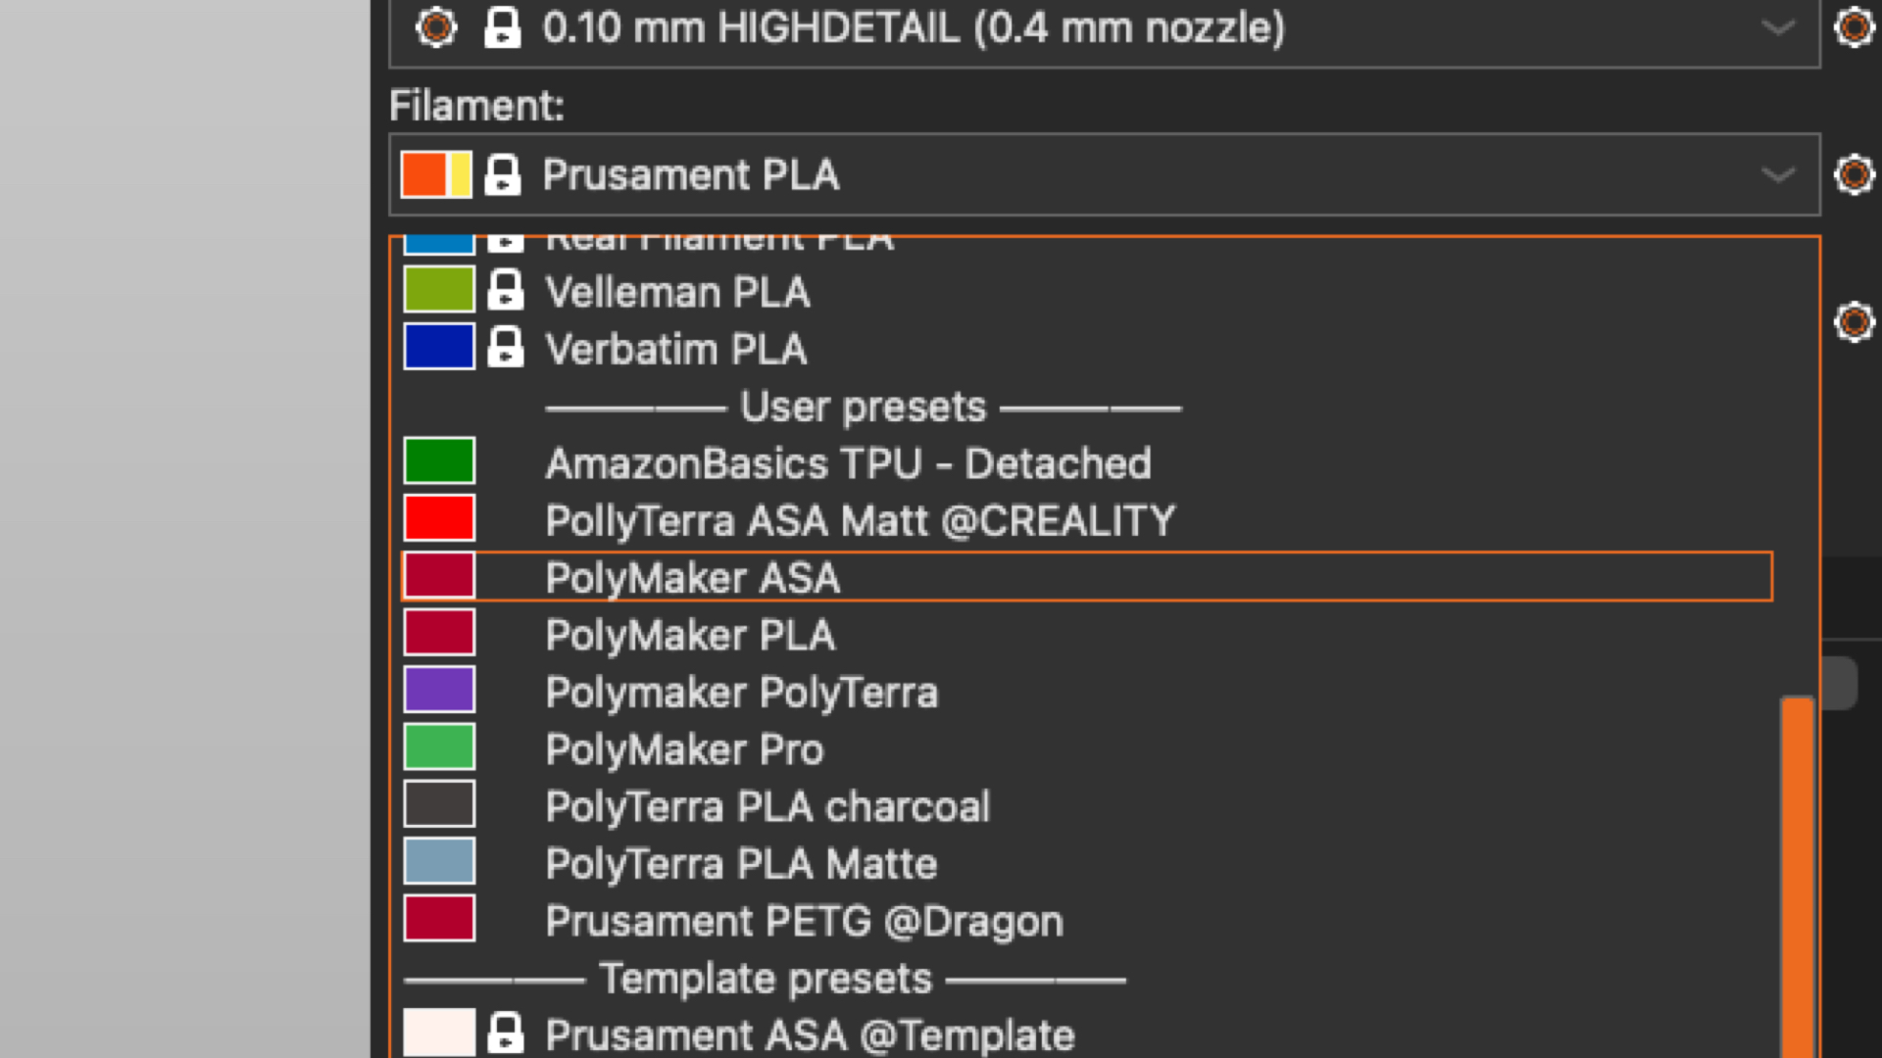Click the gray-blue PolyTerra PLA Matte swatch
The width and height of the screenshot is (1882, 1058).
point(439,861)
